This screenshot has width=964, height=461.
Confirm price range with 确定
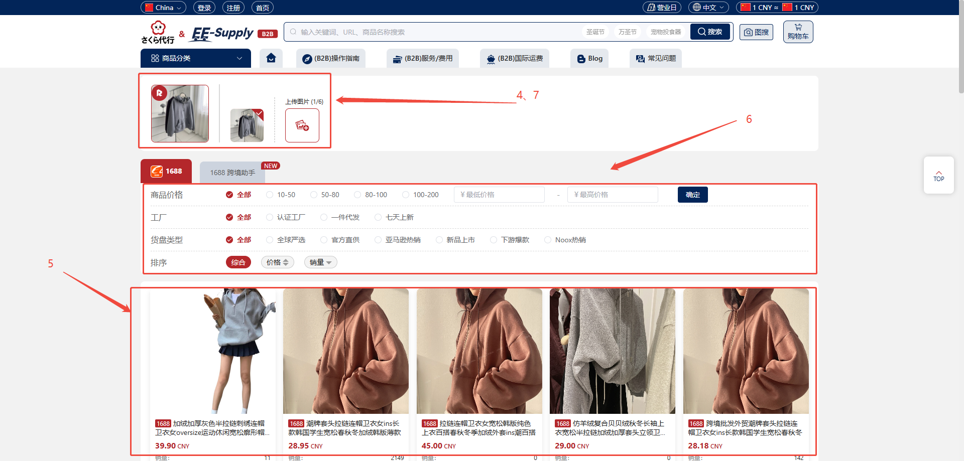pos(693,195)
